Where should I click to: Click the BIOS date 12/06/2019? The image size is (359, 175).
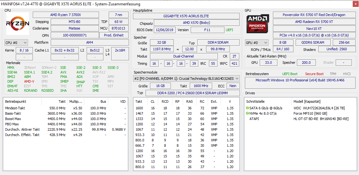[x=165, y=30]
